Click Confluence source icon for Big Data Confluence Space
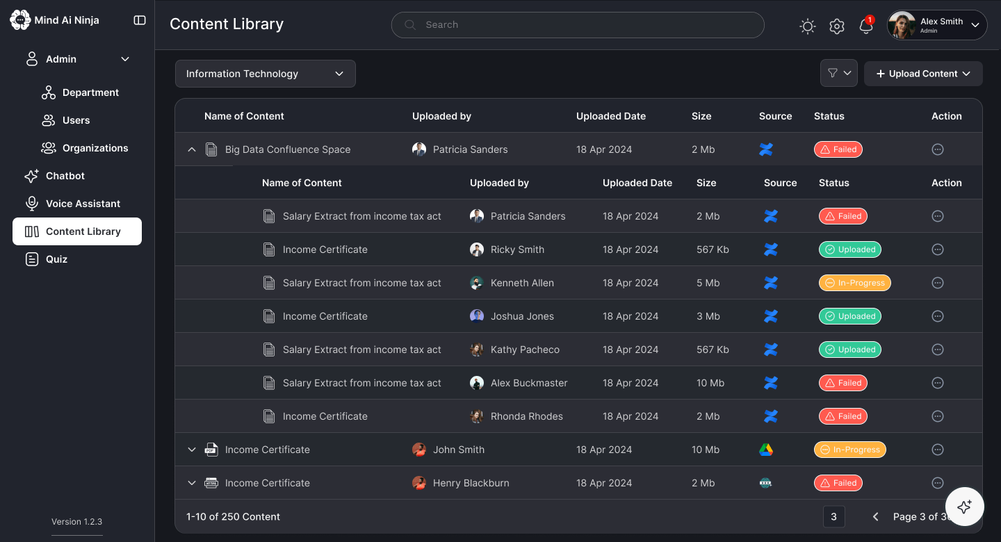This screenshot has width=1001, height=542. pyautogui.click(x=766, y=149)
